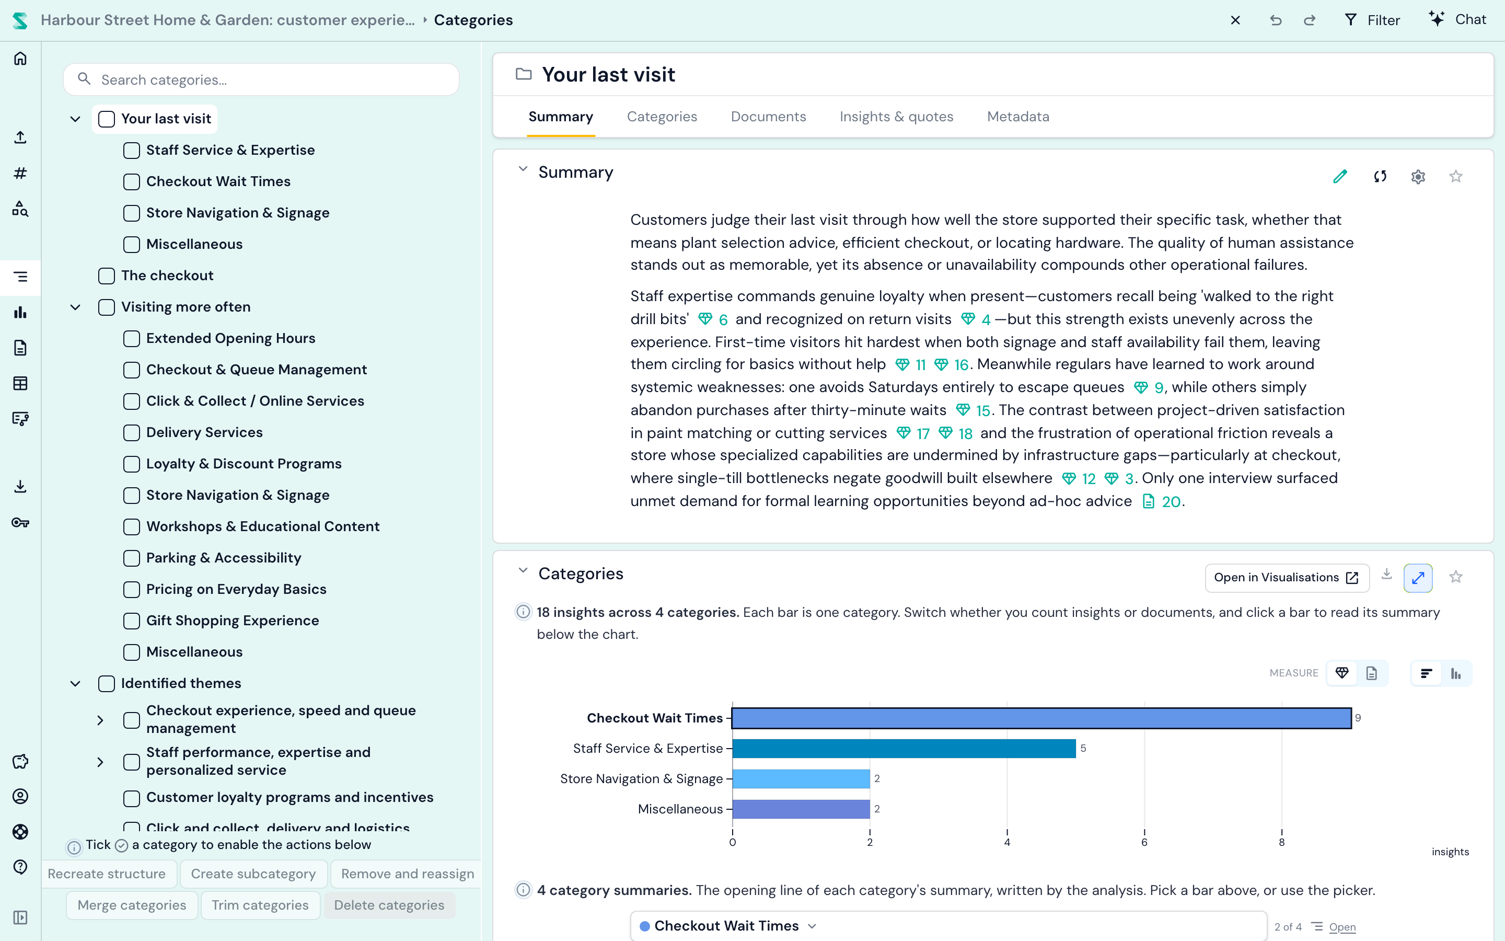
Task: Click the Staff Service & Expertise bar
Action: click(904, 748)
